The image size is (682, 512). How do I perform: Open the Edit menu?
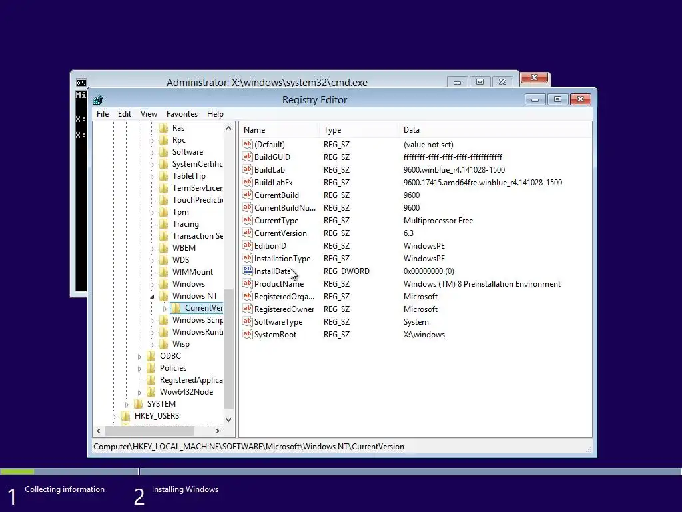point(125,114)
